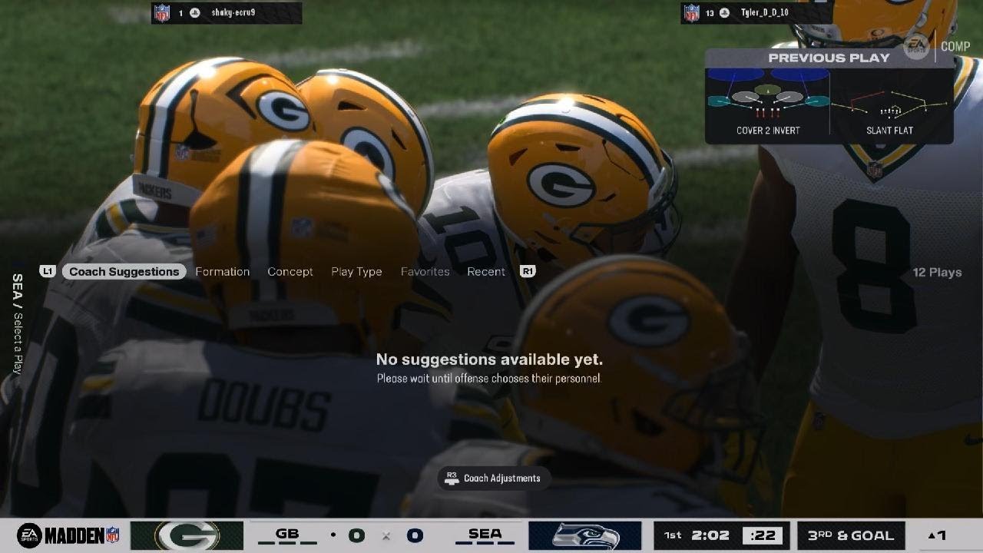Open the Favorites tab

pos(425,272)
